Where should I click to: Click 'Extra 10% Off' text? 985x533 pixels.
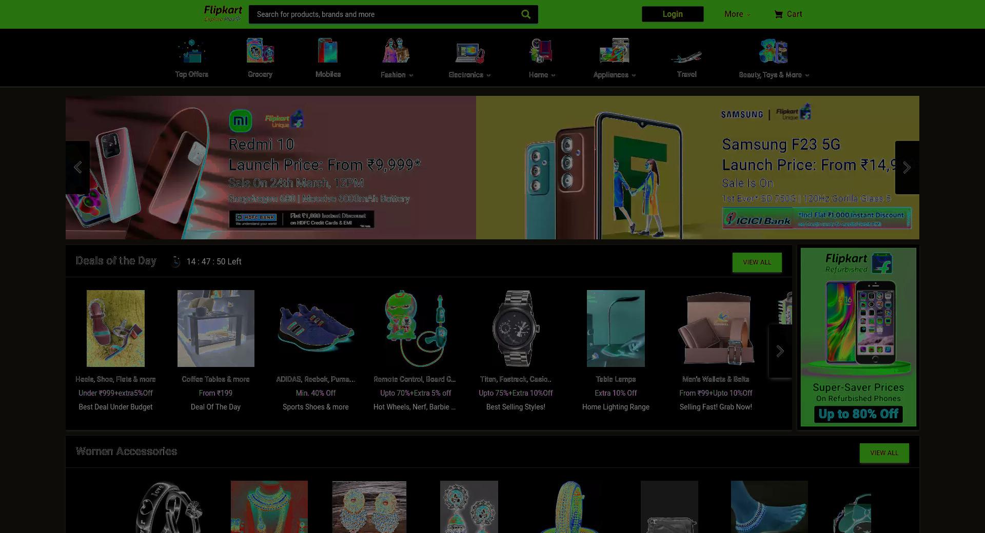point(616,393)
